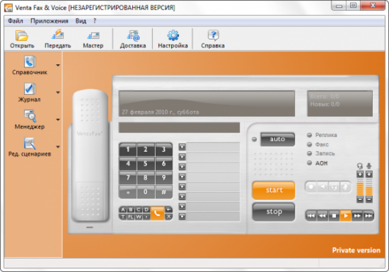The image size is (389, 272).
Task: Click the Передать send fax icon
Action: click(58, 39)
